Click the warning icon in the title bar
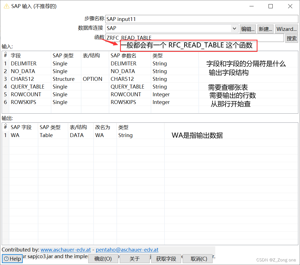 (x=6, y=6)
